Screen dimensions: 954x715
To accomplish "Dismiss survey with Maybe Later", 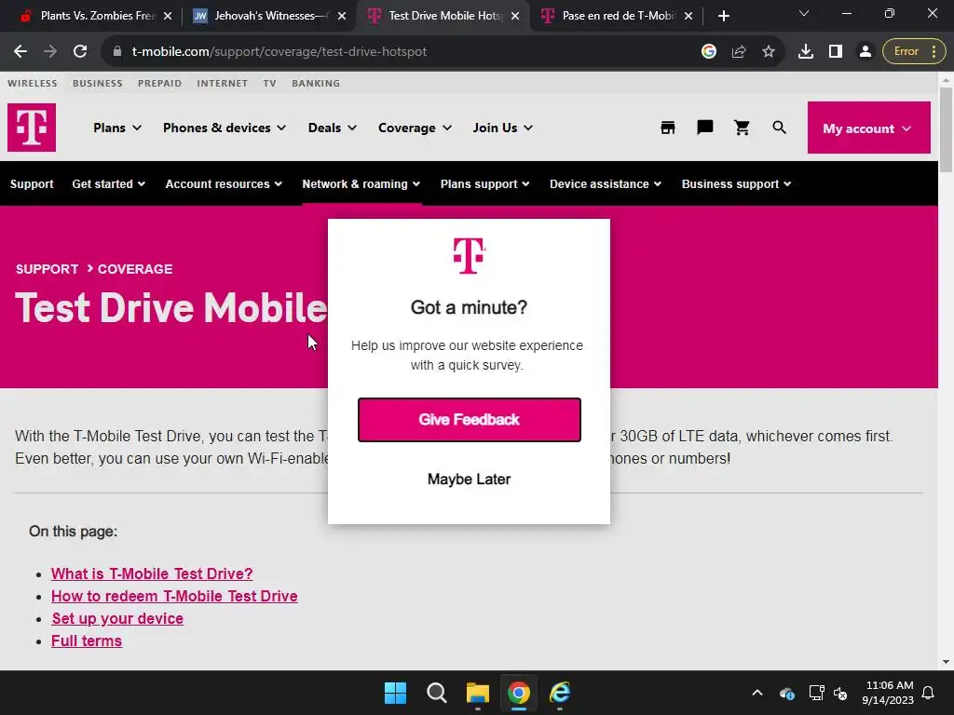I will coord(470,479).
